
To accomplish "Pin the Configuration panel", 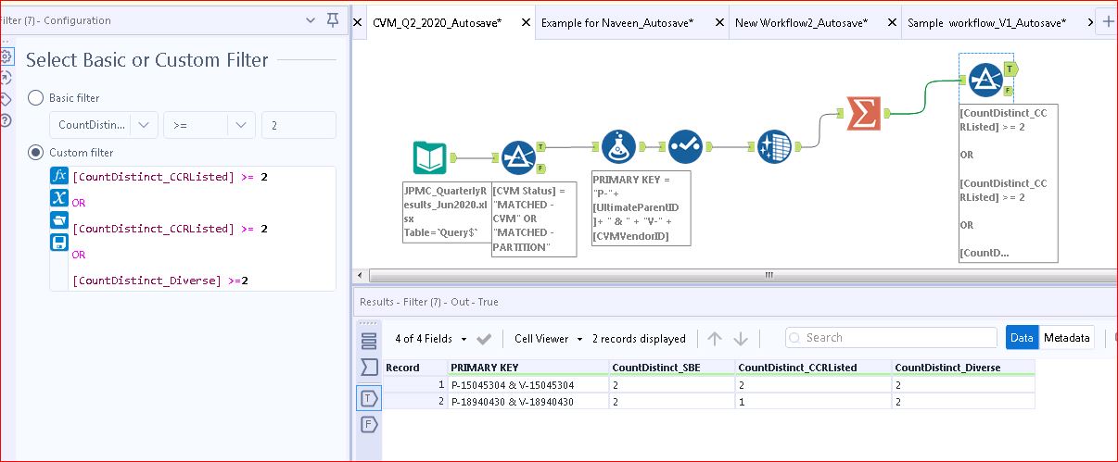I will point(333,20).
